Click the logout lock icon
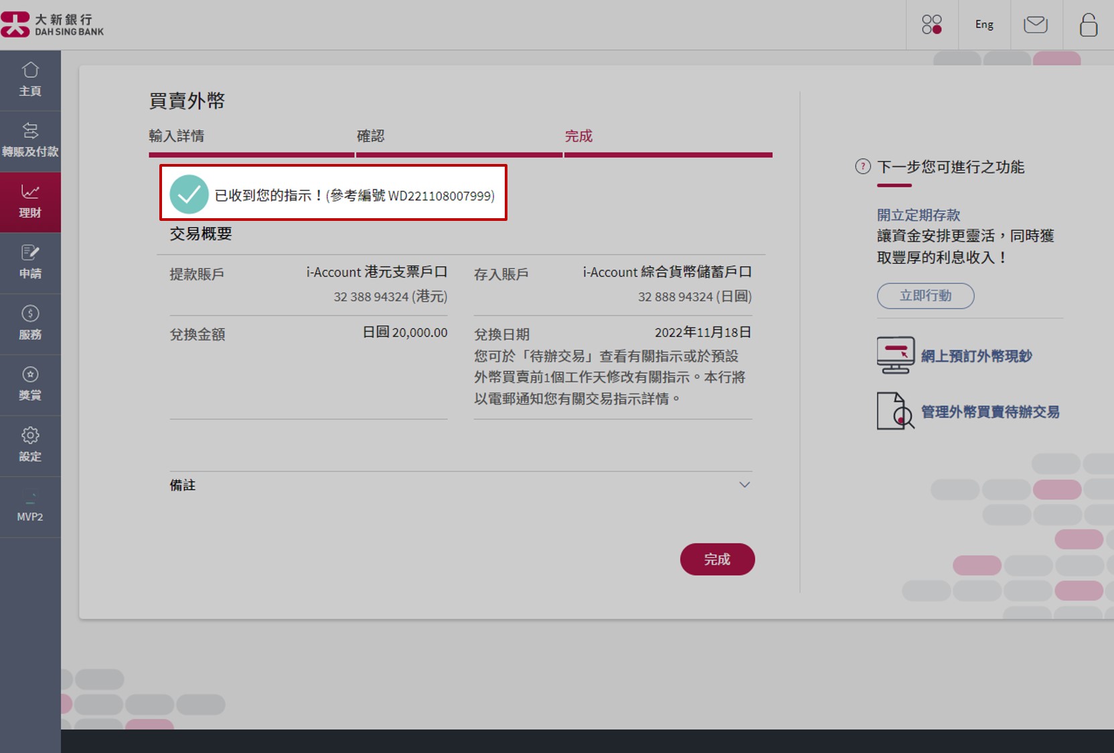The image size is (1114, 753). tap(1088, 25)
